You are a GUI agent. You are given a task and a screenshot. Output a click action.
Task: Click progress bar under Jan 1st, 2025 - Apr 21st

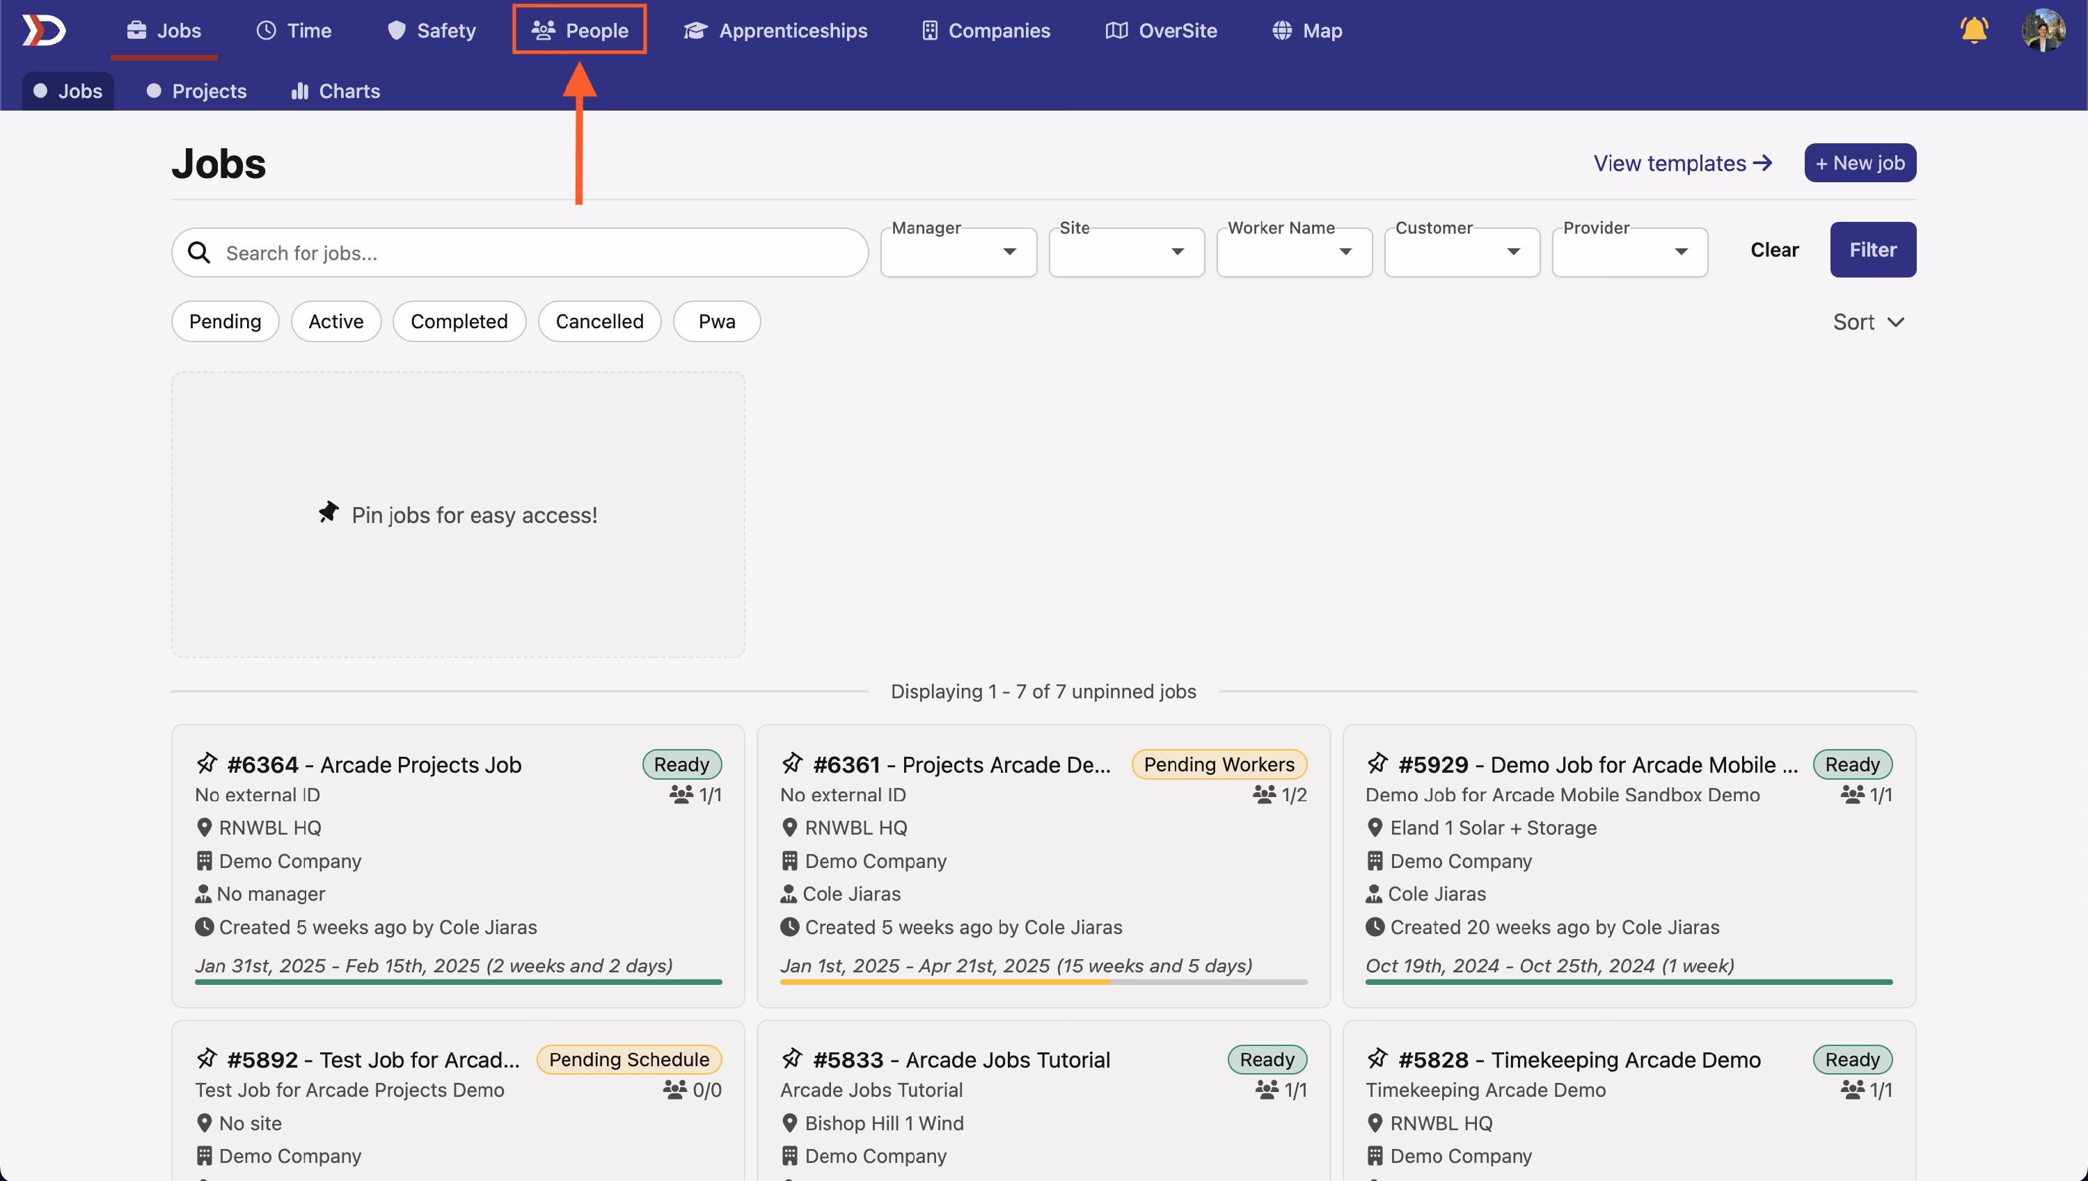tap(1043, 981)
